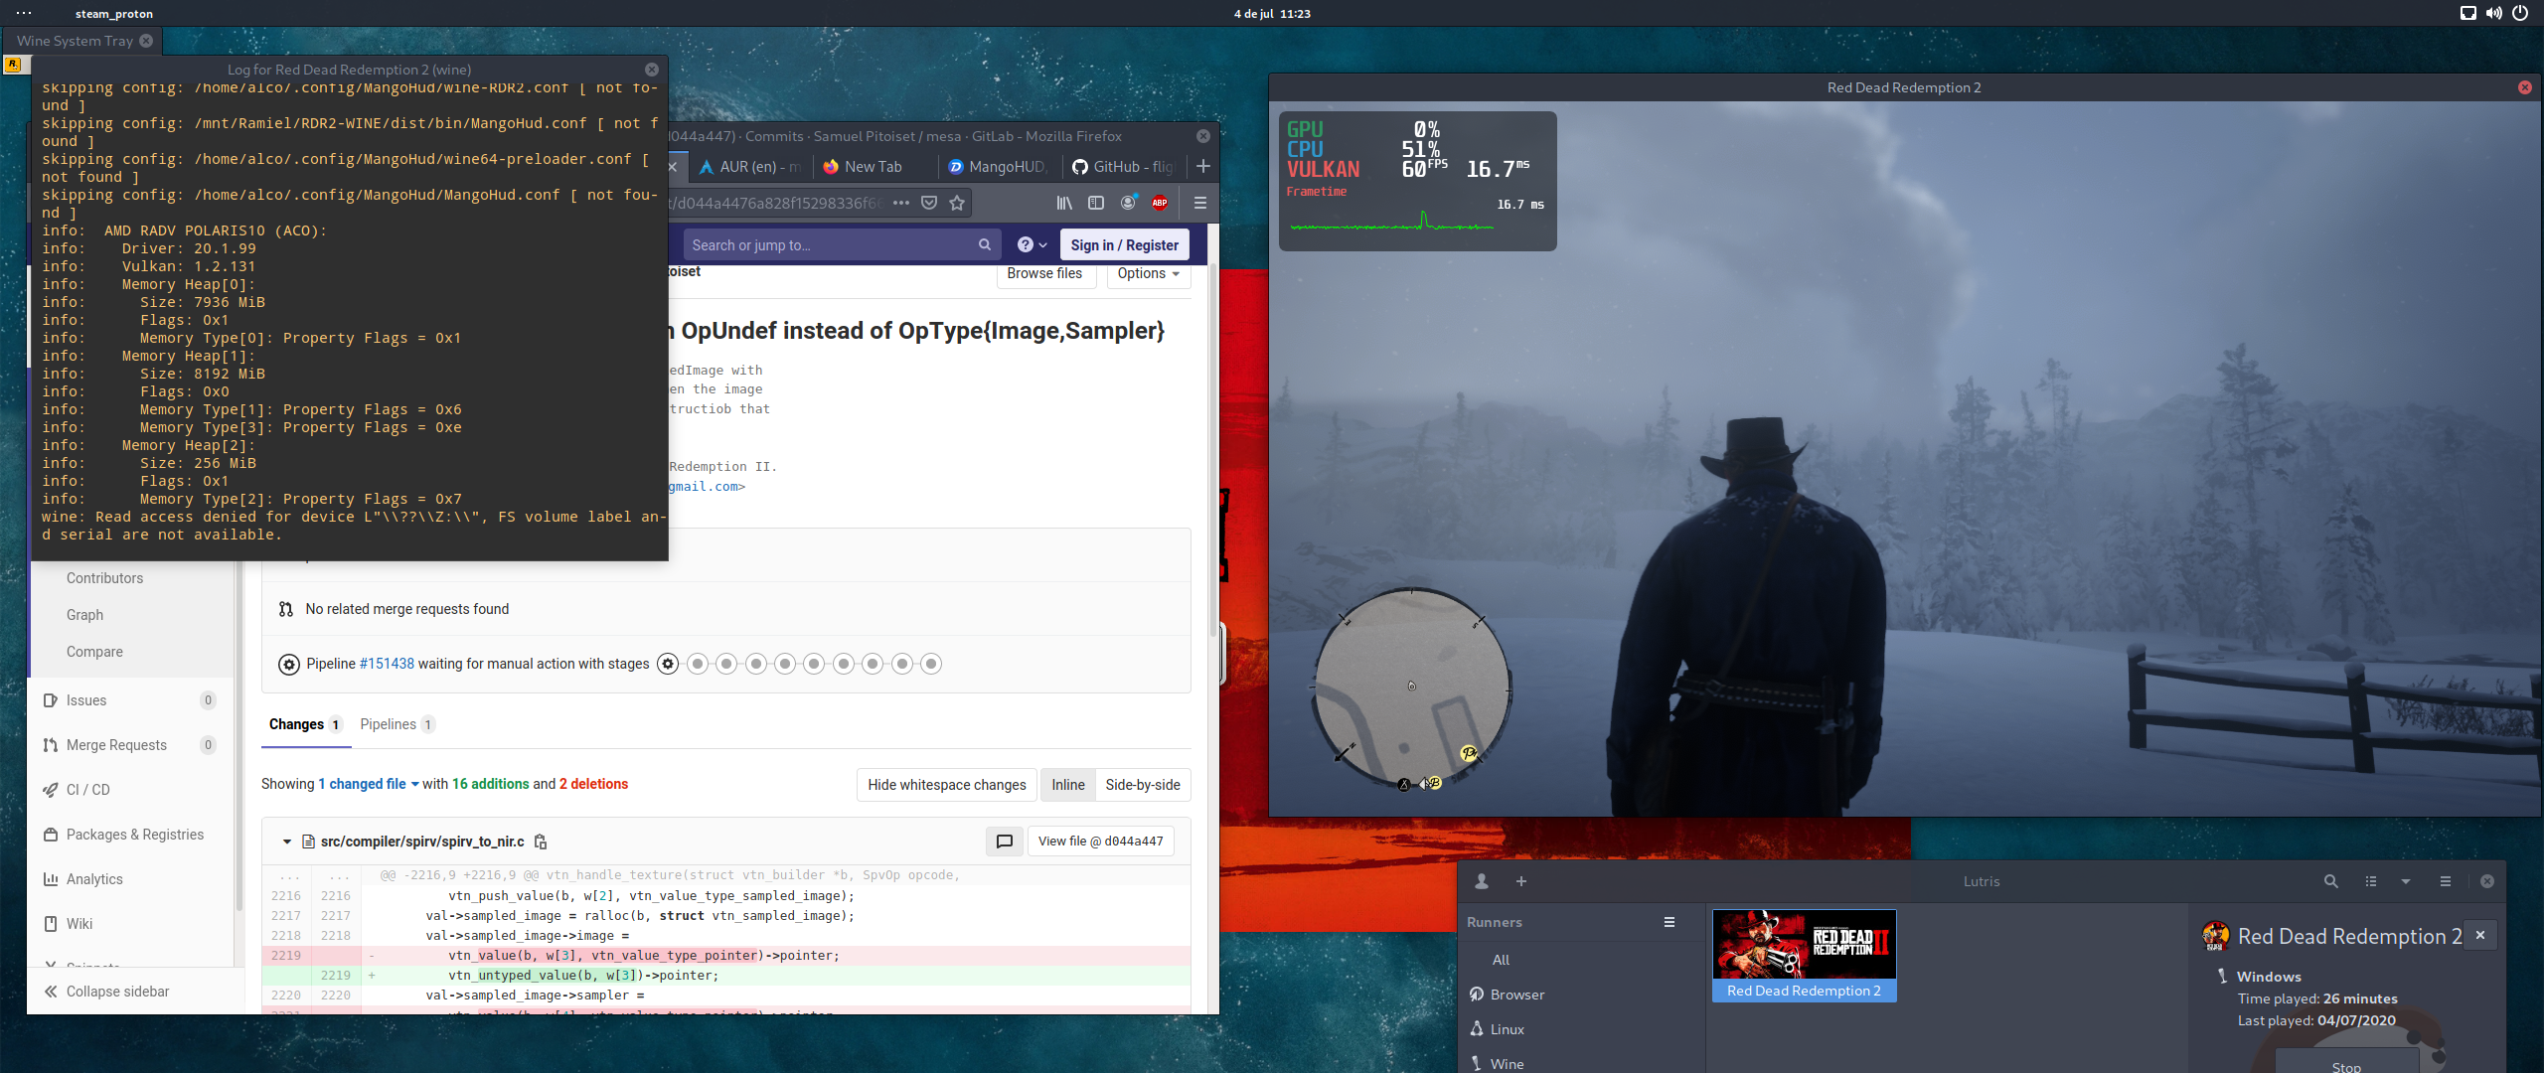The image size is (2544, 1073).
Task: Click the GitLab 'Search or jump to' field
Action: click(x=841, y=244)
